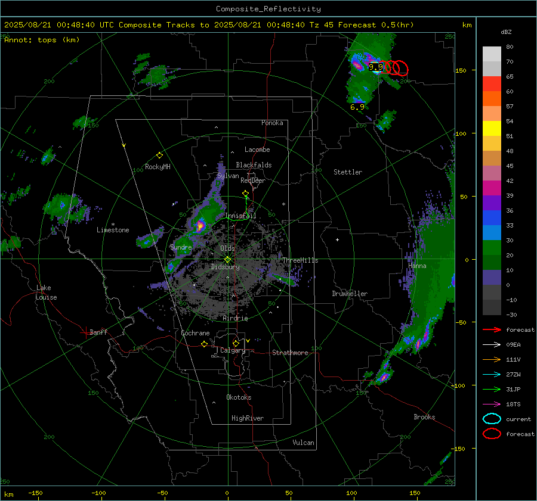Click the Airdrie city label

pyautogui.click(x=235, y=318)
